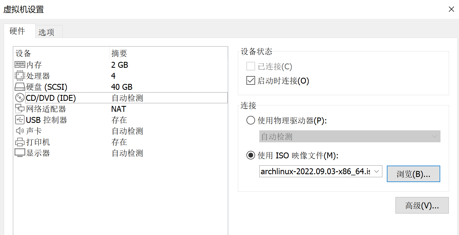Click the CD/DVD (IDE) disc icon

pyautogui.click(x=20, y=98)
